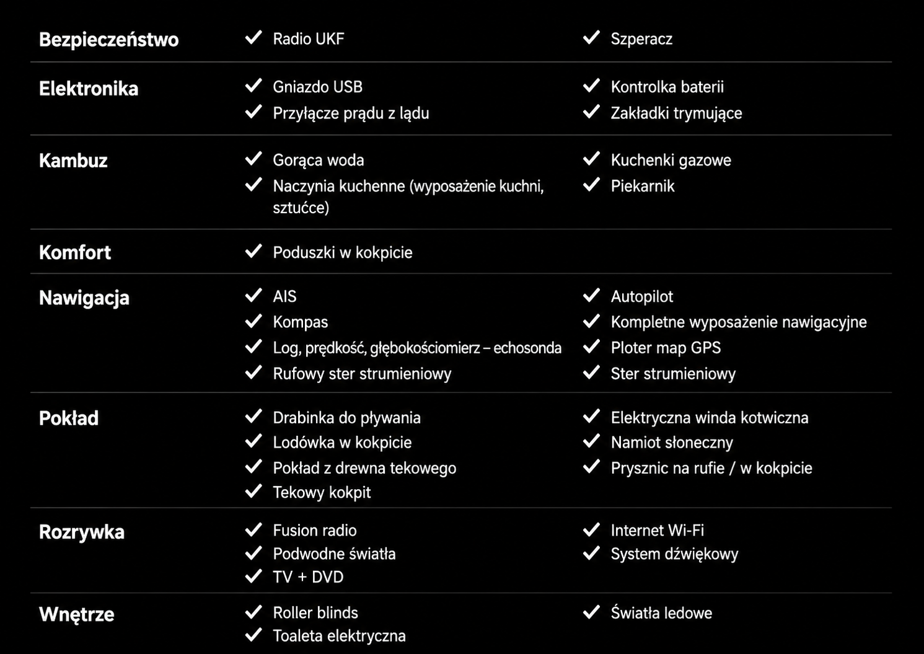Select the checkmark icon for Gniazdo USB
Screen dimensions: 924x654
[253, 86]
